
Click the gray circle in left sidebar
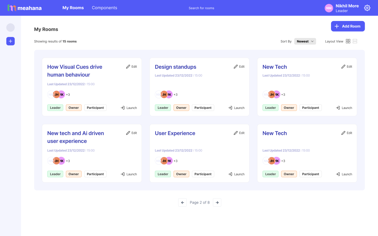tap(11, 28)
